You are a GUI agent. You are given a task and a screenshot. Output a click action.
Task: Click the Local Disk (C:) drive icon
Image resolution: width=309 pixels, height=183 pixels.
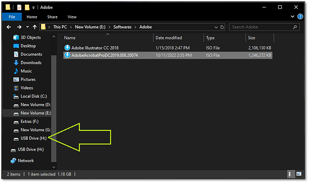click(16, 96)
